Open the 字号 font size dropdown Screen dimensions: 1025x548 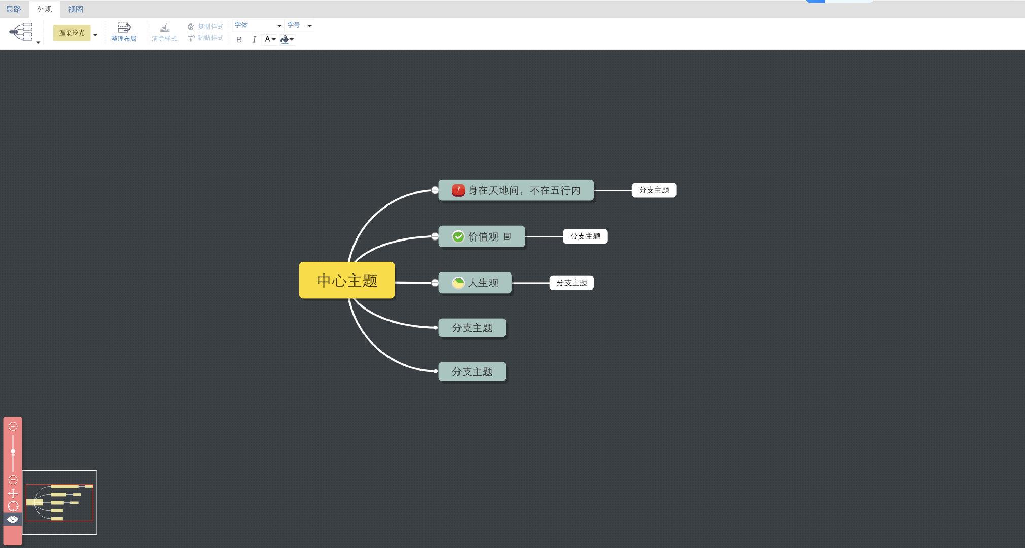[299, 26]
